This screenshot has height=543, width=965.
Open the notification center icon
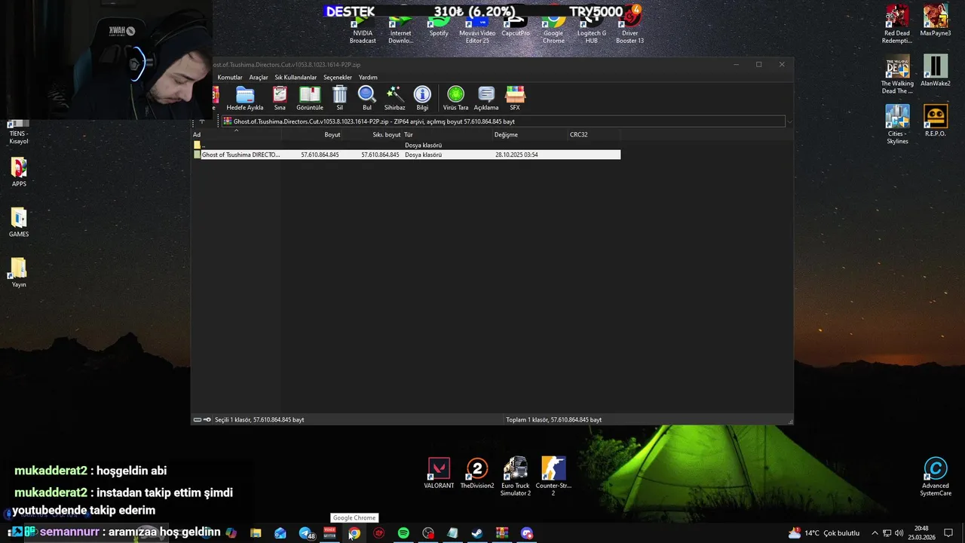tap(948, 533)
